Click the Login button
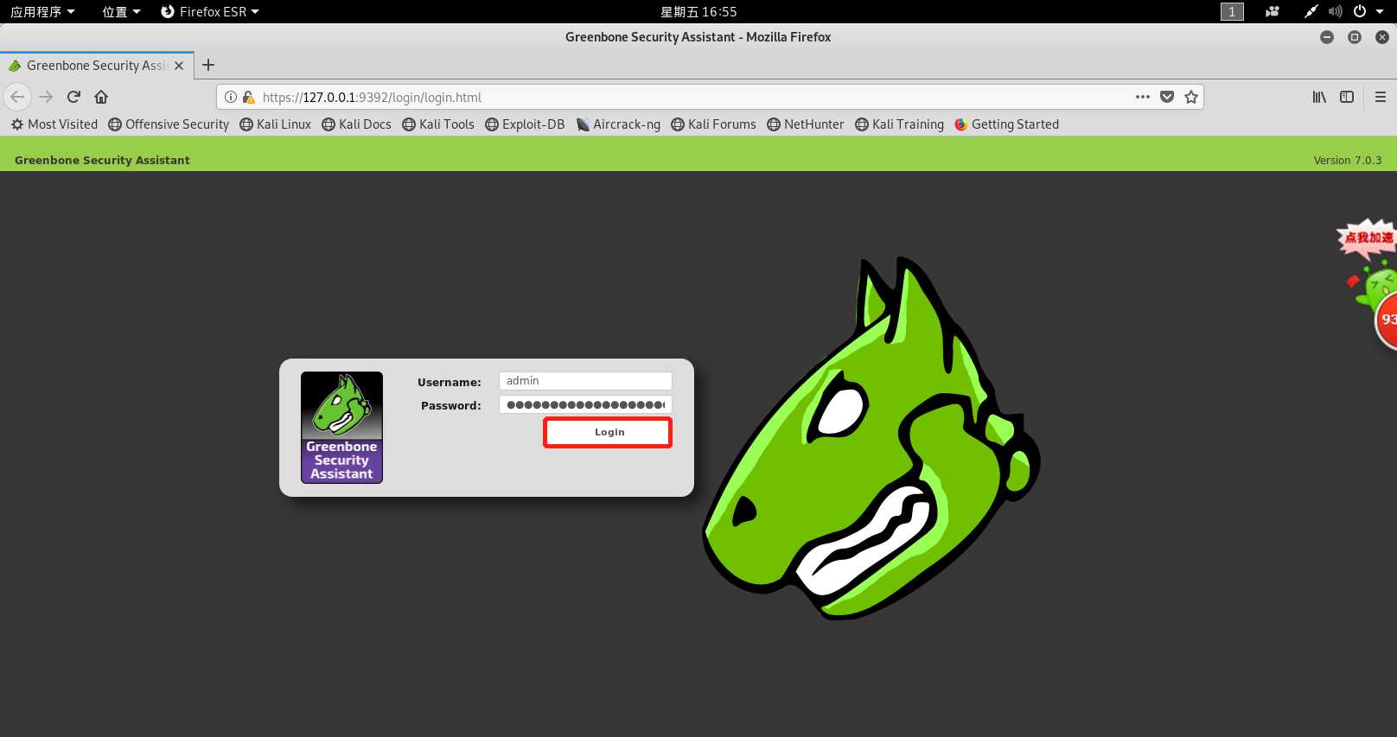Viewport: 1397px width, 737px height. click(608, 432)
